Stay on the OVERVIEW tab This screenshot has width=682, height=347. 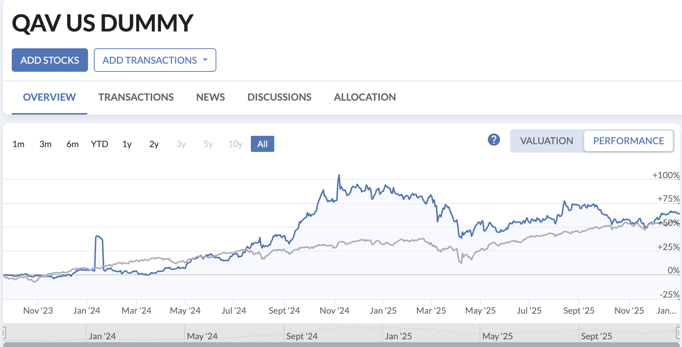[49, 97]
